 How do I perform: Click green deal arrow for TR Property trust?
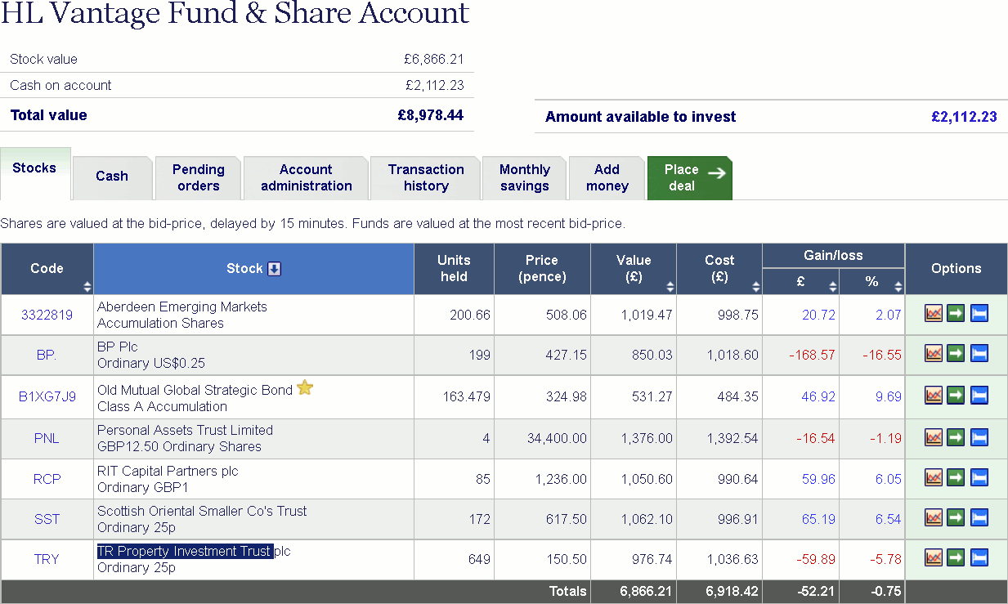(x=956, y=558)
